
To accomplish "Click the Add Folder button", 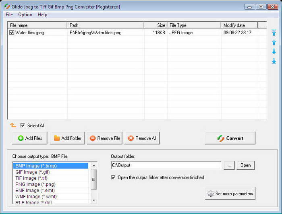I will coord(67,138).
